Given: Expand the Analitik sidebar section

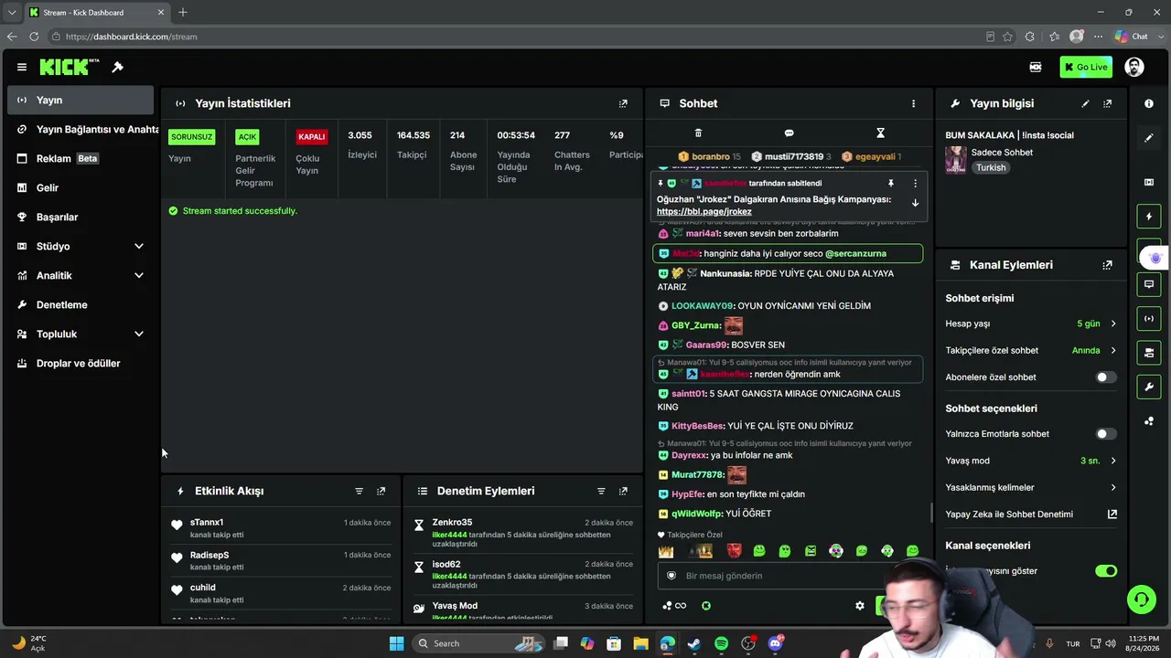Looking at the screenshot, I should [81, 275].
